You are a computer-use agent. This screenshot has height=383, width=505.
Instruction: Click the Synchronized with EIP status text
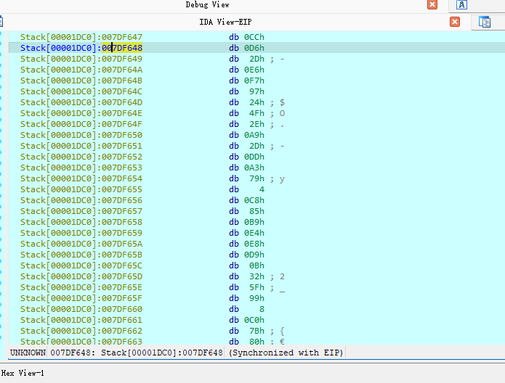[286, 353]
